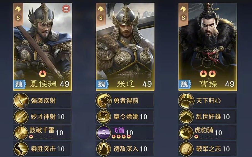Select the 张辽 general portrait card
The image size is (252, 157).
pos(125,47)
